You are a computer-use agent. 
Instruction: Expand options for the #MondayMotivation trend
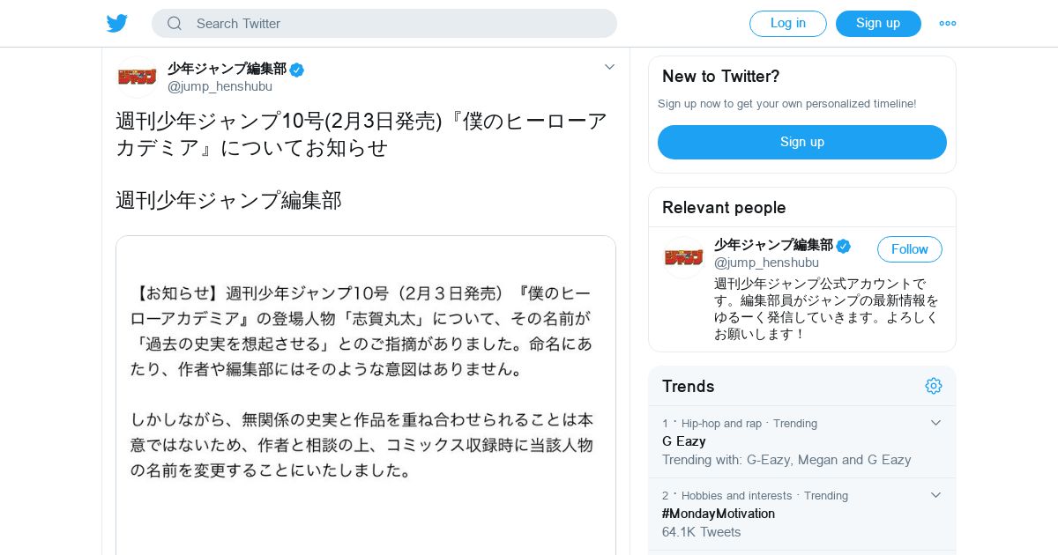click(936, 495)
